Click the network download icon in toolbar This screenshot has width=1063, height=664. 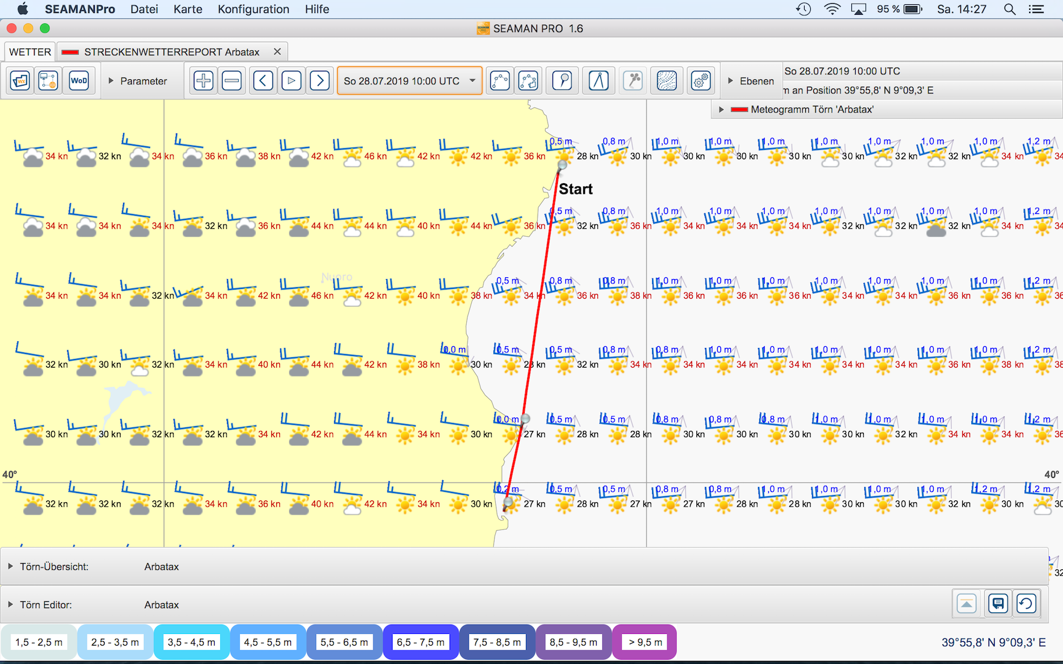click(48, 81)
